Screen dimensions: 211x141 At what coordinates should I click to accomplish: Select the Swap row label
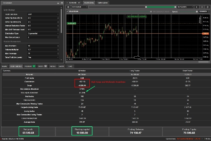29,85
